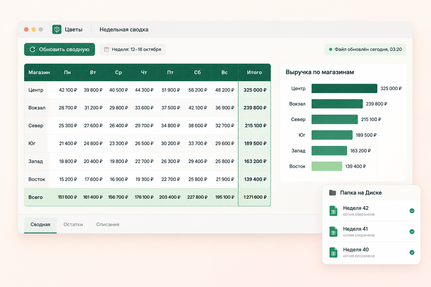Image resolution: width=431 pixels, height=287 pixels.
Task: Click the folder icon in Папка на Диске
Action: coord(333,193)
